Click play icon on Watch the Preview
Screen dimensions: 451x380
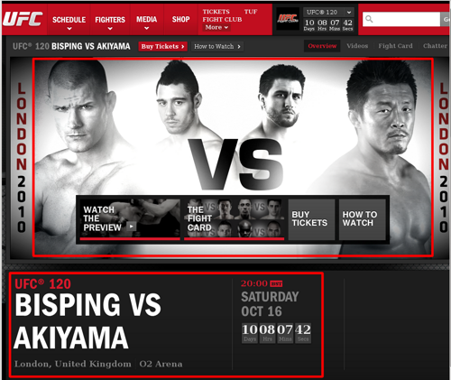coord(131,226)
